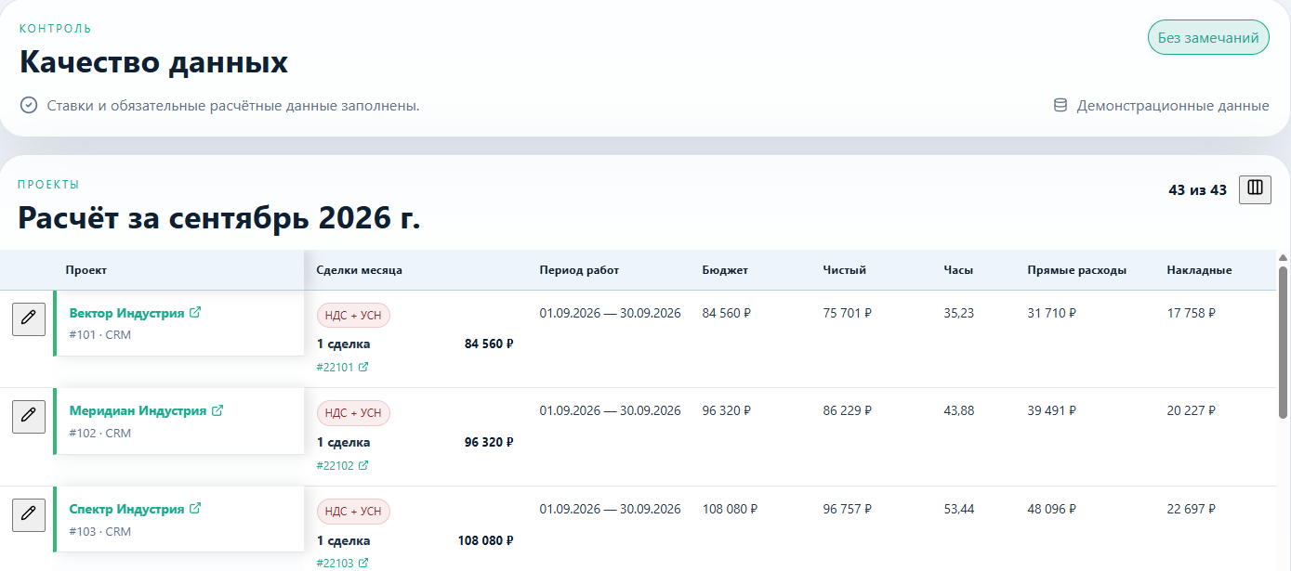The image size is (1291, 571).
Task: Click external icon next to deal #22102
Action: coord(363,465)
